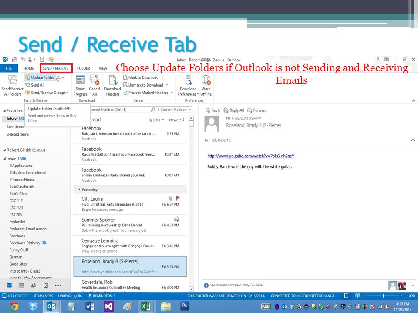Open Summer Sporrer email
This screenshot has height=313, width=418.
tap(130, 225)
